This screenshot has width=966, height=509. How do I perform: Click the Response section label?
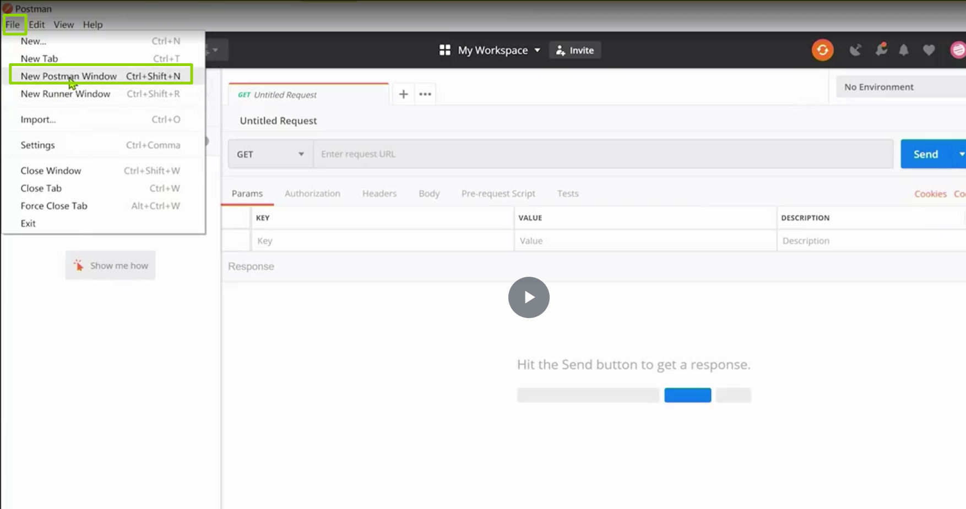251,266
